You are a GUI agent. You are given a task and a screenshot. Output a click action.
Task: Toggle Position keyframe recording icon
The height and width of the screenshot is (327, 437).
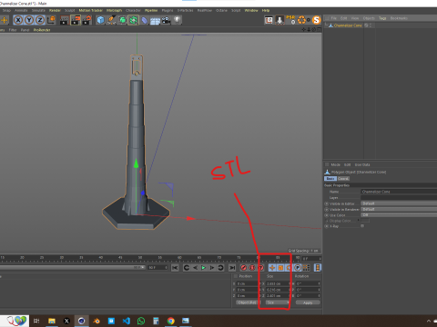272,268
